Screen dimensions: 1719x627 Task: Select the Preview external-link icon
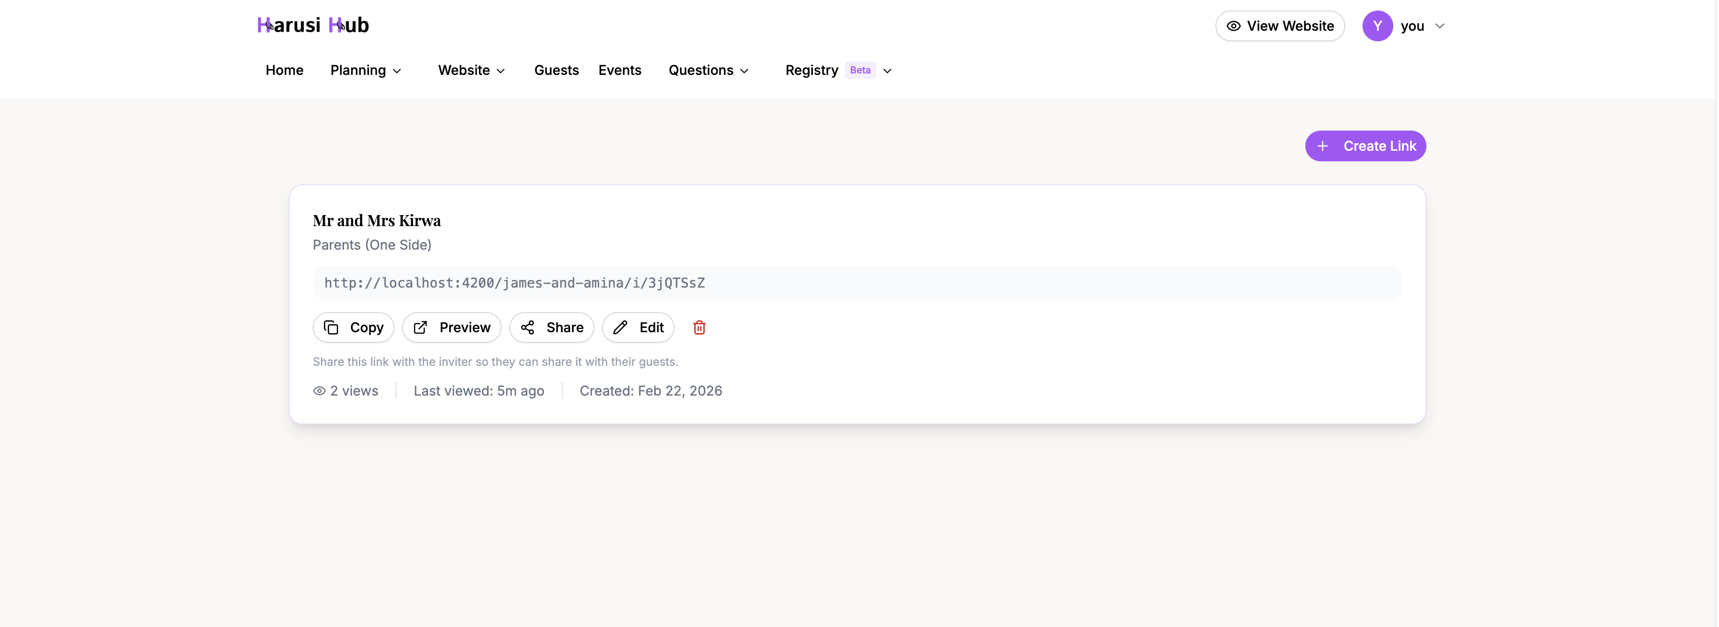(x=421, y=327)
